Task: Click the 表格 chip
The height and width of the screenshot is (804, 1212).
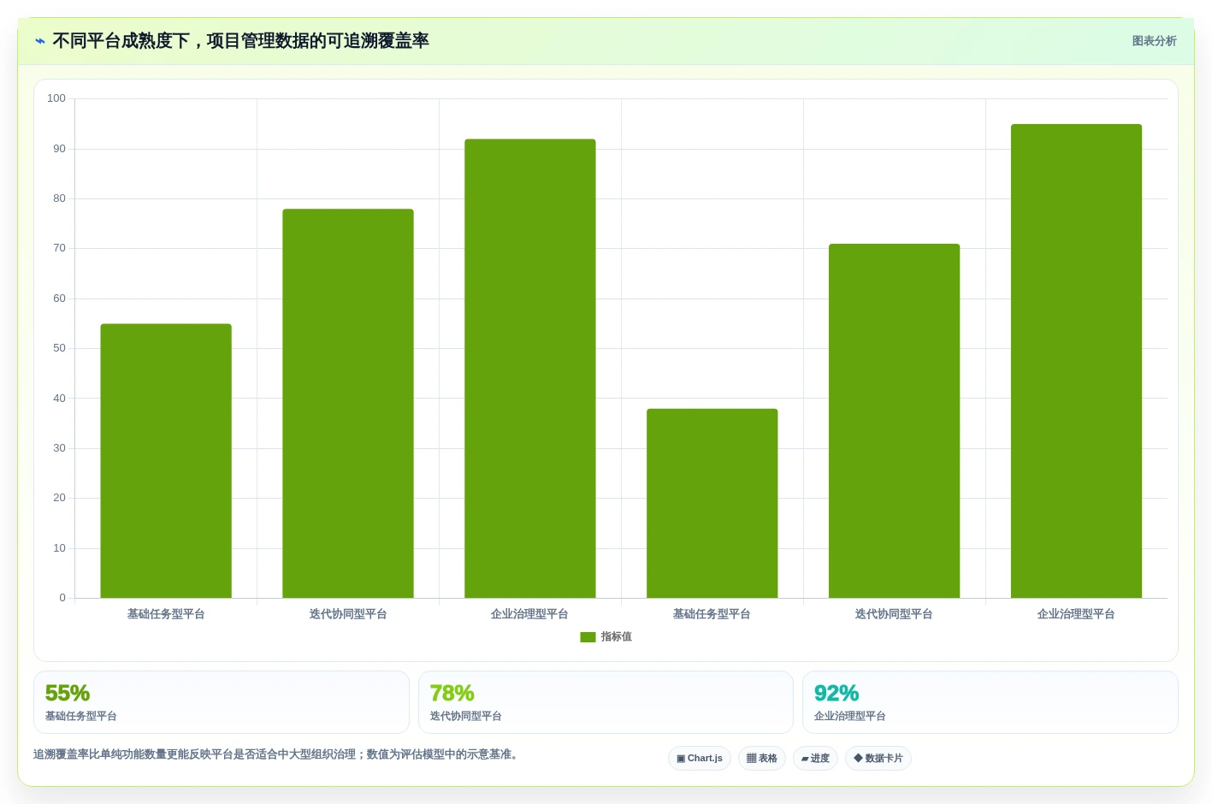Action: click(762, 759)
